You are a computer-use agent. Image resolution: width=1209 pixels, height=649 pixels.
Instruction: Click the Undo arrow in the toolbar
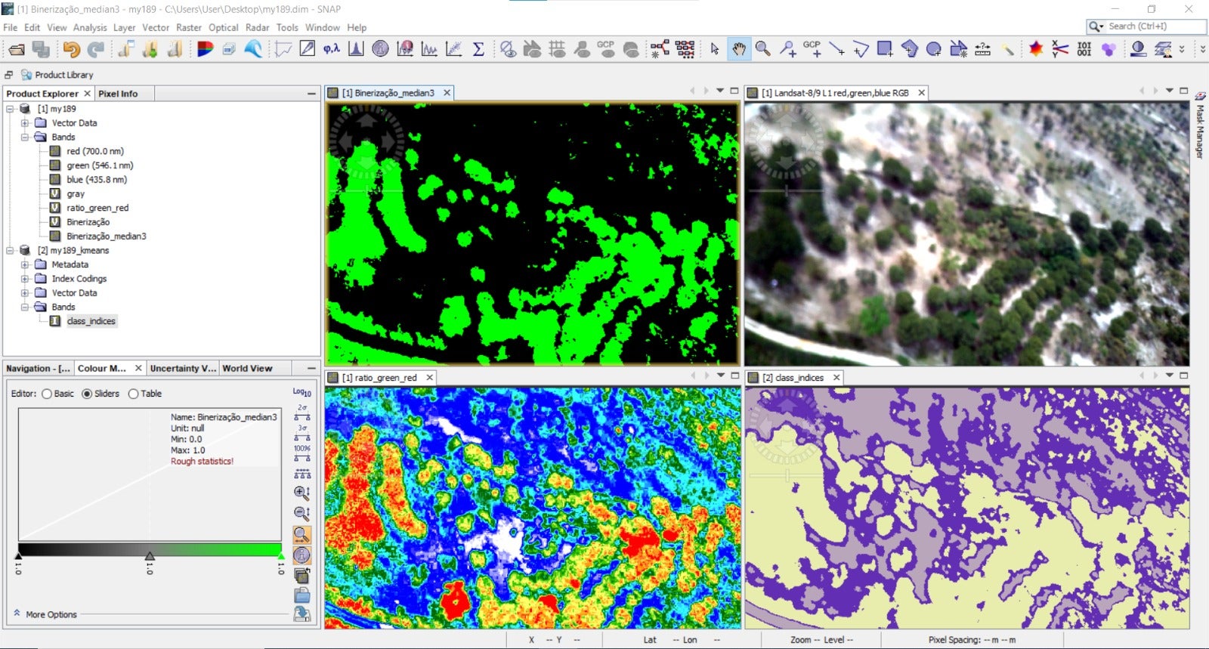[x=71, y=50]
